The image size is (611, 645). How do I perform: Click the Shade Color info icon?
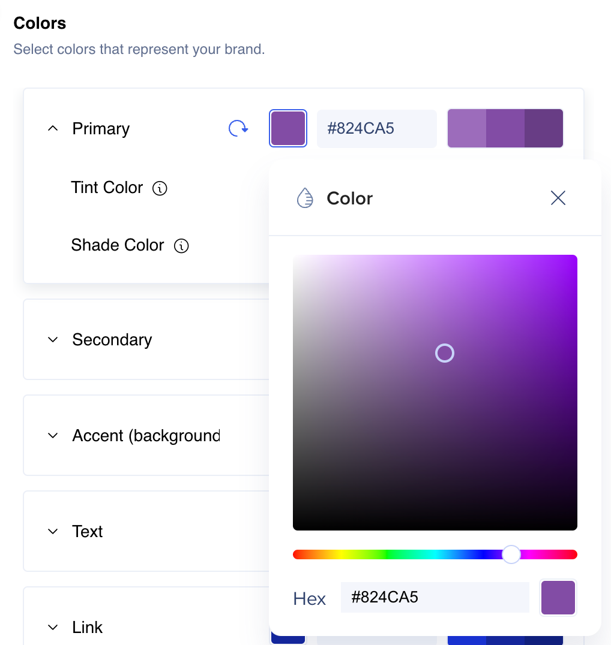181,246
